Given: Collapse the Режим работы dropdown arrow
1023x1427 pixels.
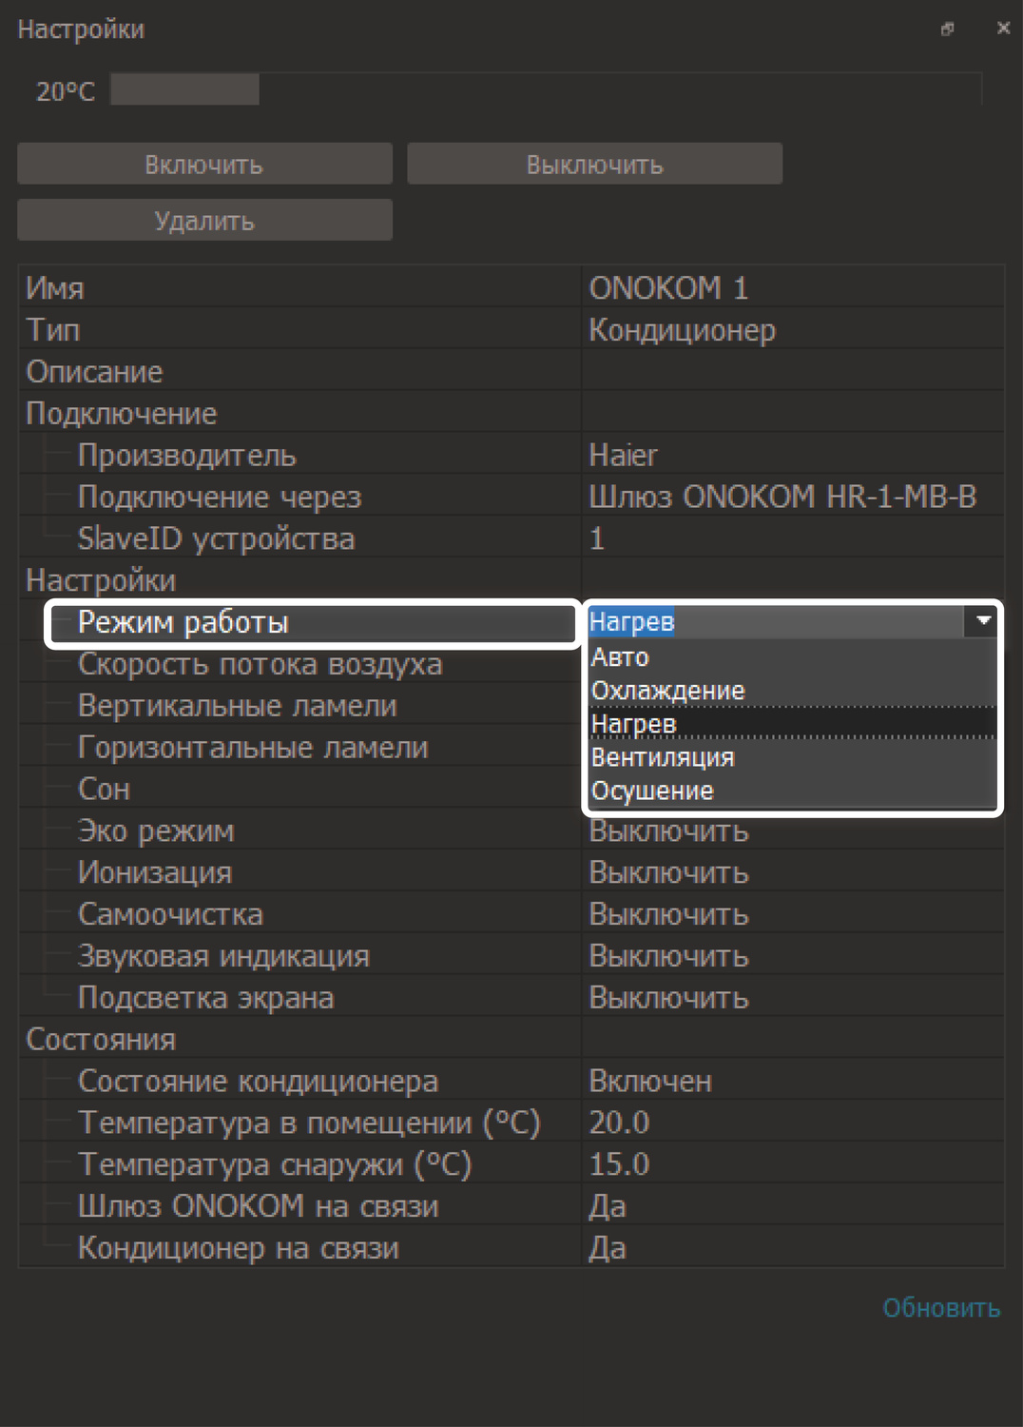Looking at the screenshot, I should pos(983,621).
